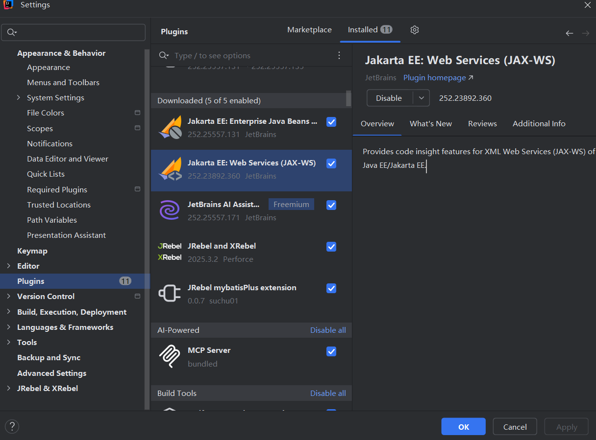Expand the Editor settings node
596x440 pixels.
pos(8,266)
